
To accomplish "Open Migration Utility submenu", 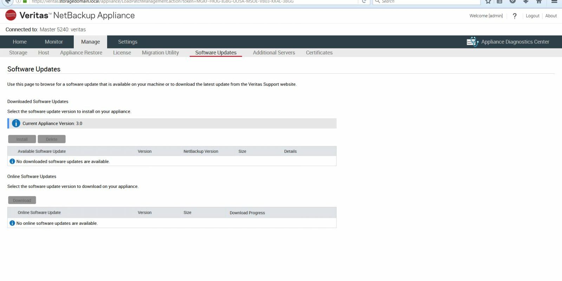I will [x=160, y=53].
